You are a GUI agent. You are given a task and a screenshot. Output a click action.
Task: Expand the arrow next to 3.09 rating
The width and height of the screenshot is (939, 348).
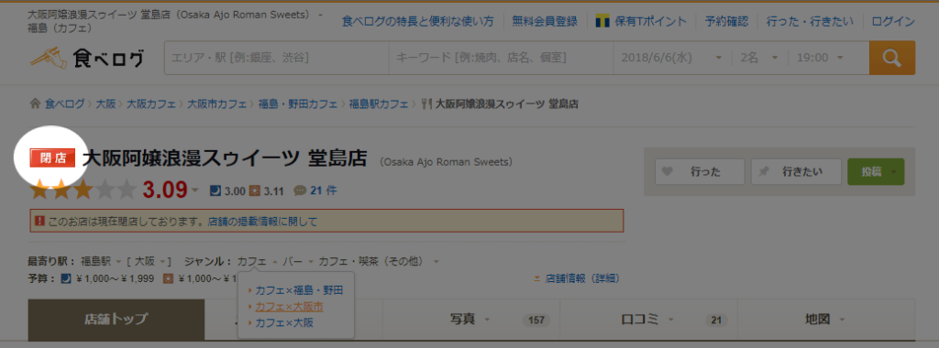tap(194, 190)
